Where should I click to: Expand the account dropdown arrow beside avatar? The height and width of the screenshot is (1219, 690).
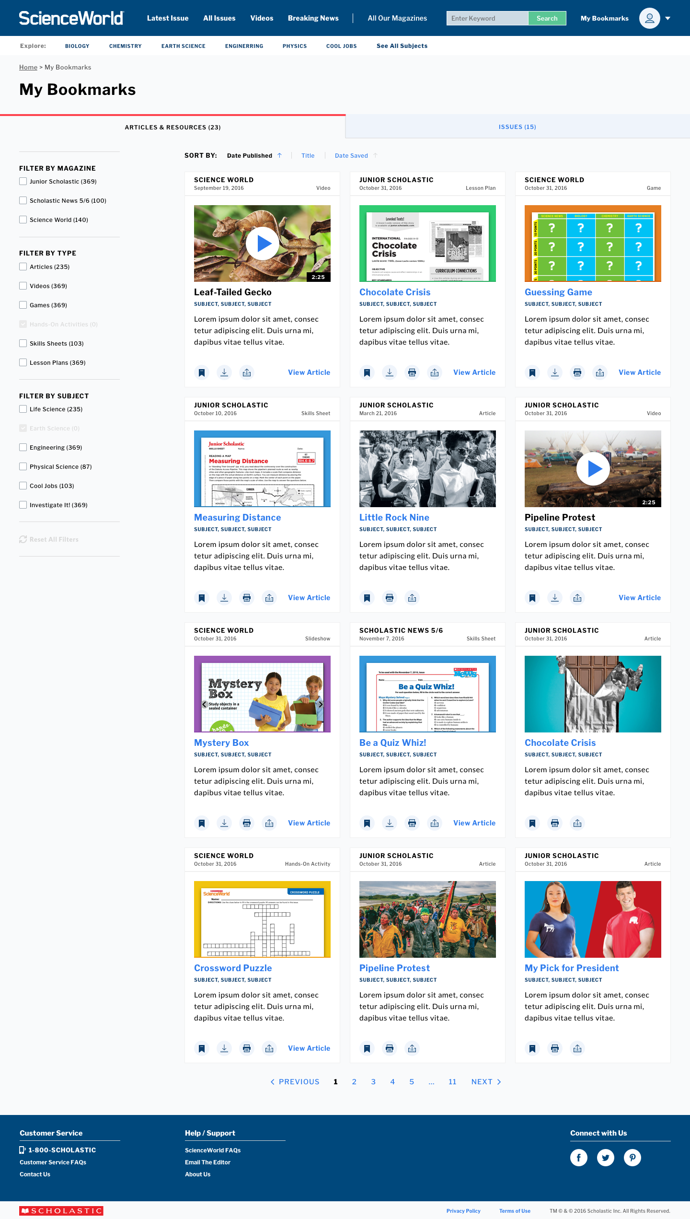coord(668,18)
